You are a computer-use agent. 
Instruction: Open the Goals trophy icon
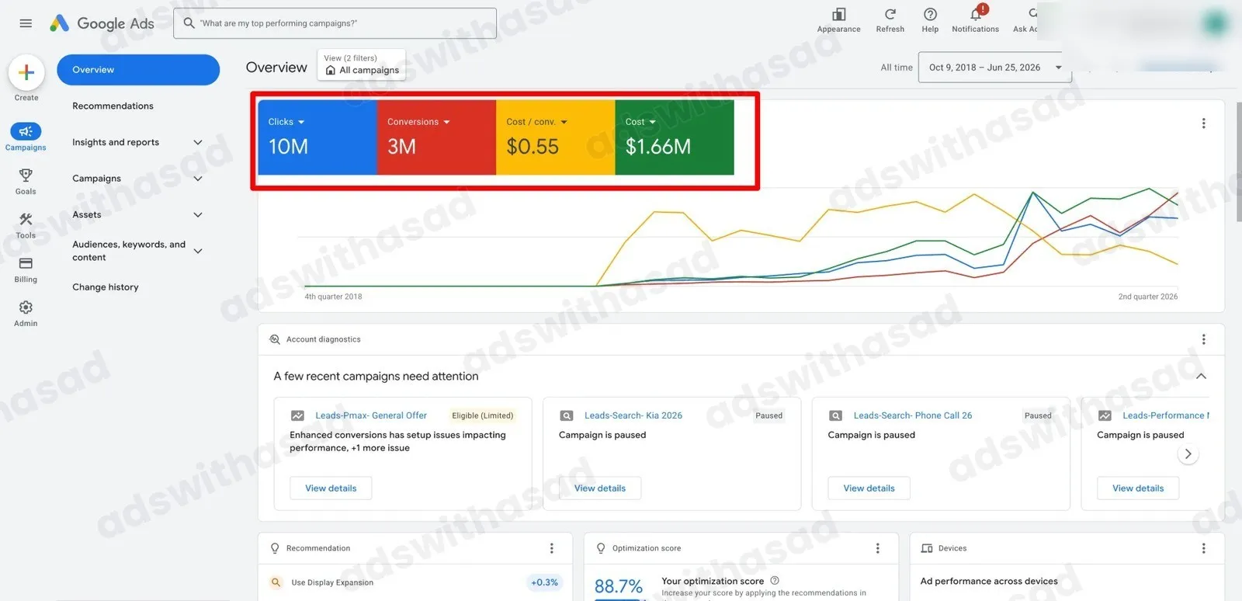pyautogui.click(x=26, y=175)
